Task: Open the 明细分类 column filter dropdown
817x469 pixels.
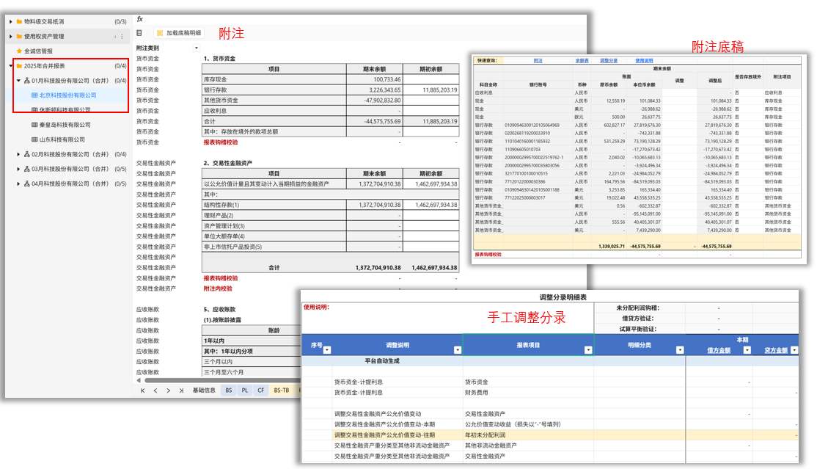Action: [680, 350]
